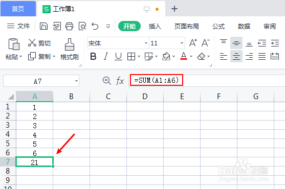Toggle horizontal center alignment
Image resolution: width=285 pixels, height=189 pixels.
click(236, 56)
